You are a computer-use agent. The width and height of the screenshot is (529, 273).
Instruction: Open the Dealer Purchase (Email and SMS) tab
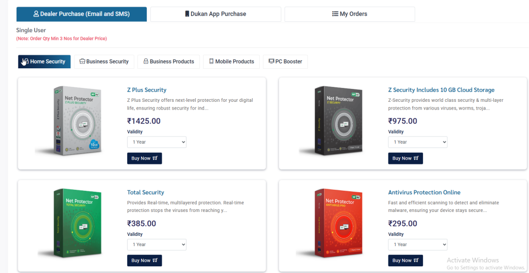(x=81, y=14)
